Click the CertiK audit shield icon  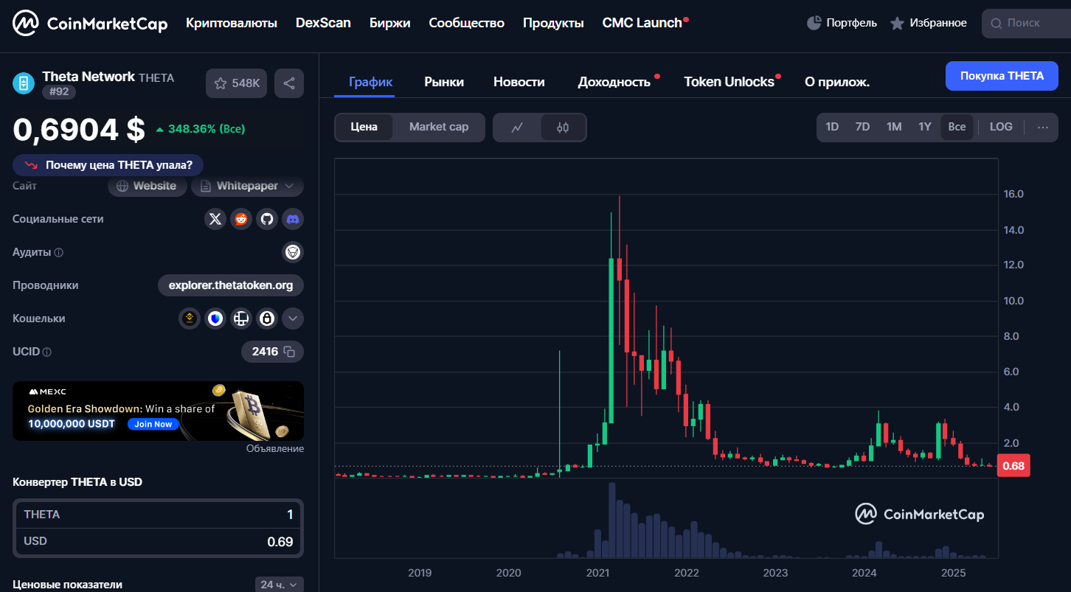[292, 252]
